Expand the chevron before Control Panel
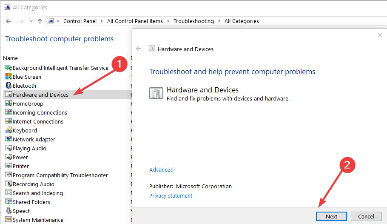387x224 pixels. 58,21
